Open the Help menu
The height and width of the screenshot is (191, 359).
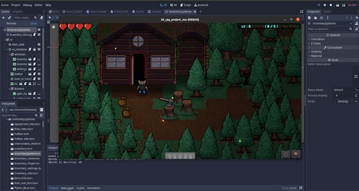tap(49, 5)
